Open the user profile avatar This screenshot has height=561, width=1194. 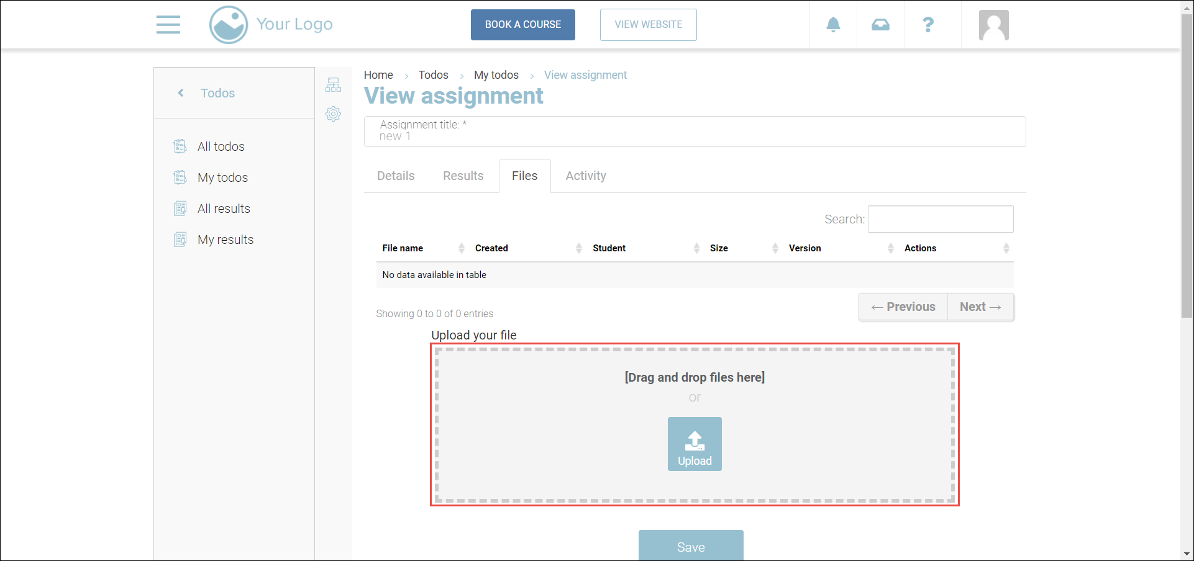click(993, 25)
